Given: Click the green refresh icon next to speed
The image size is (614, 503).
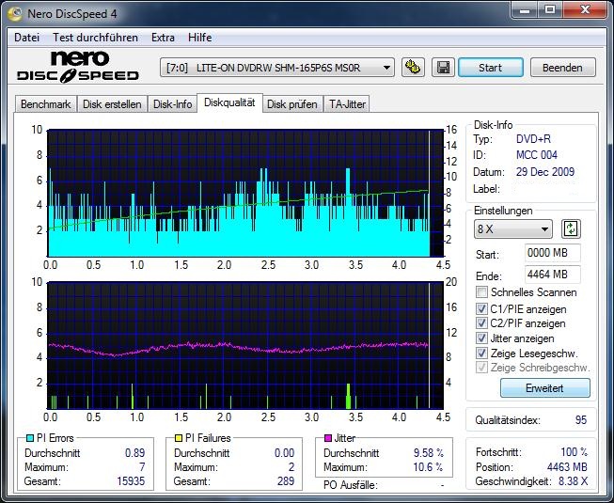Looking at the screenshot, I should [571, 229].
